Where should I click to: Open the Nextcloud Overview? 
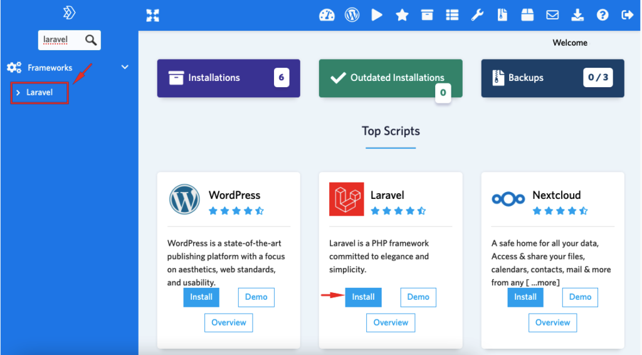(553, 322)
